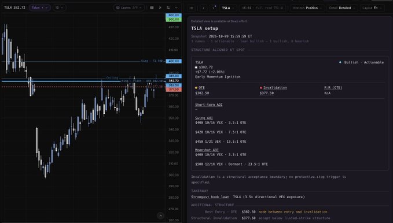Click the Bullish status dot

pyautogui.click(x=340, y=62)
